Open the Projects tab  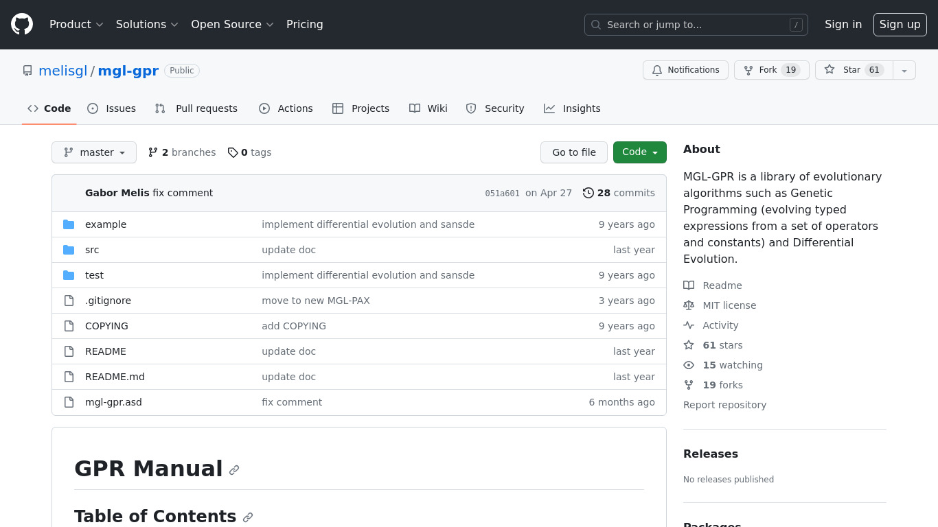361,108
